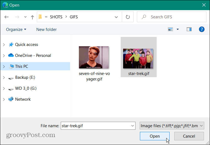Select Network in navigation pane

(x=23, y=99)
